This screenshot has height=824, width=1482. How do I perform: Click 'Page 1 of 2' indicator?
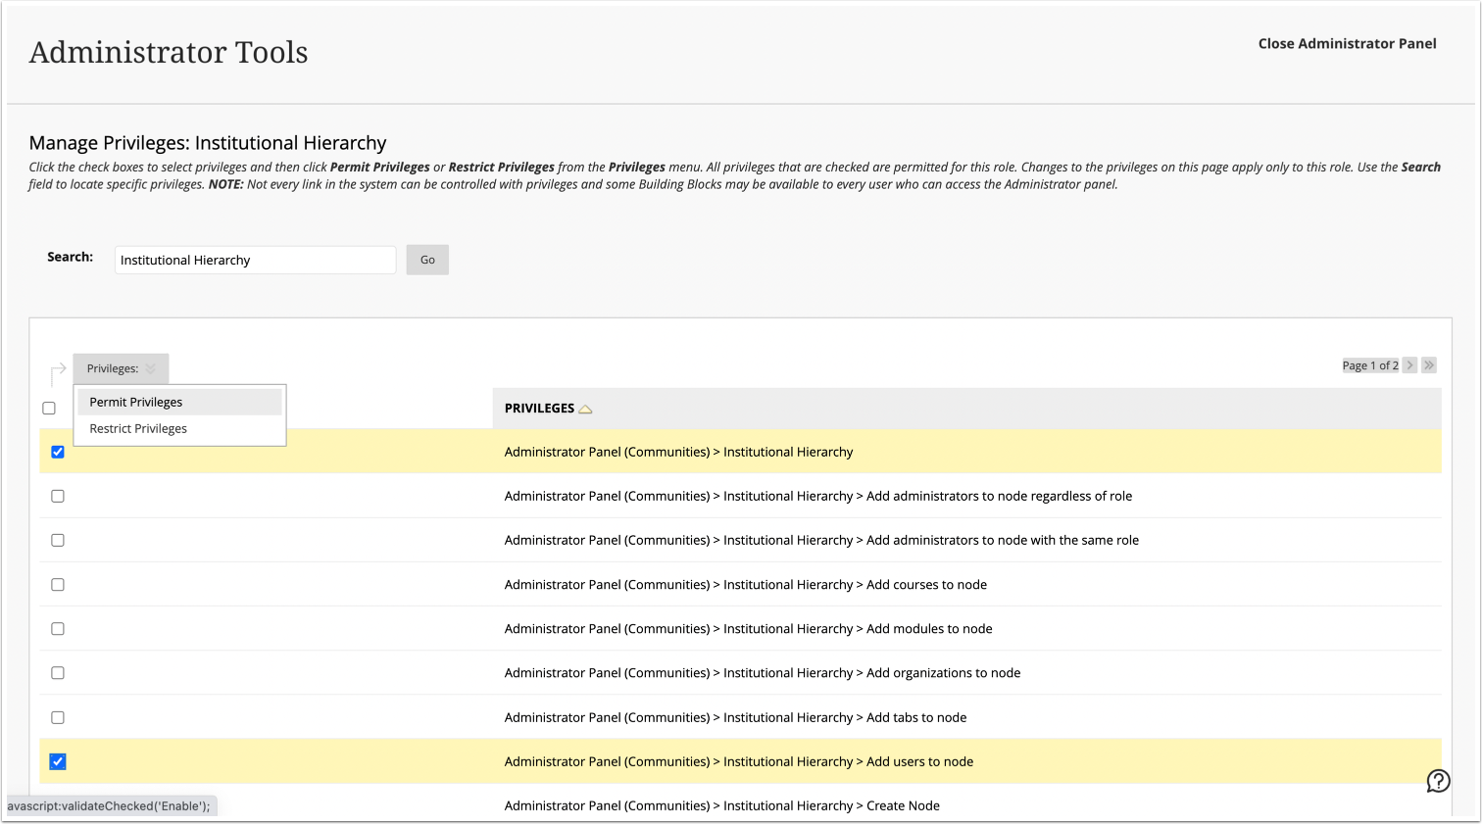[1370, 365]
